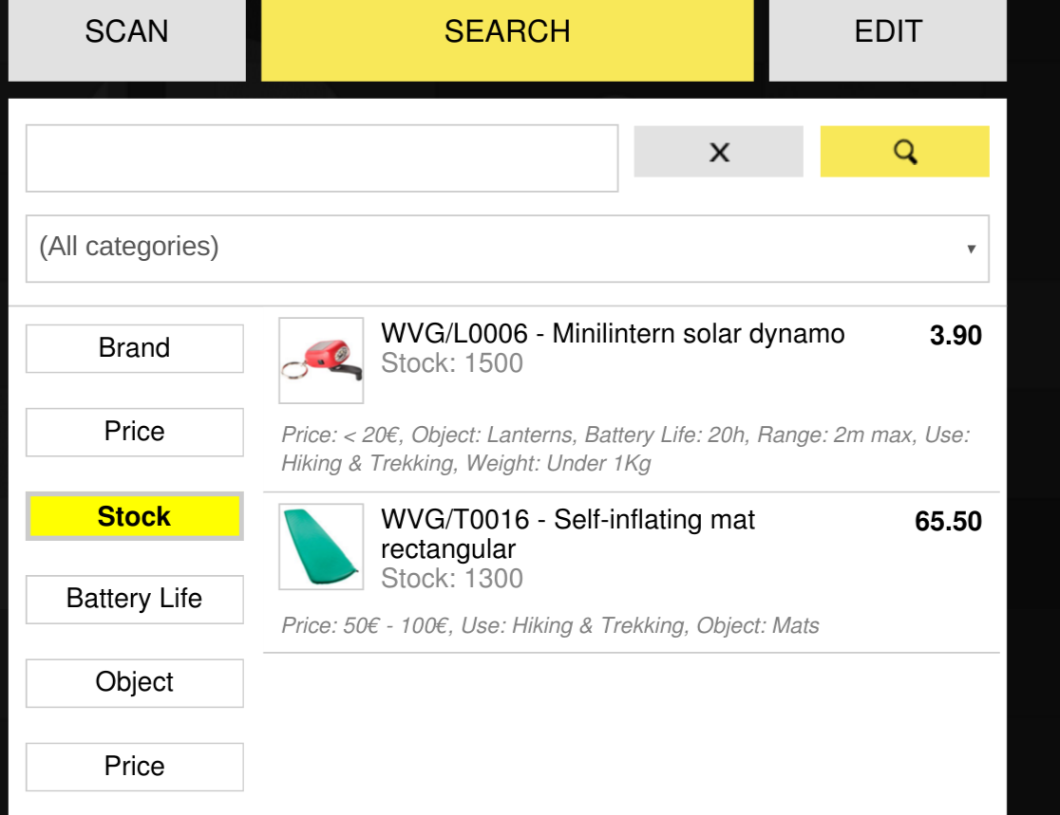This screenshot has height=815, width=1060.
Task: Toggle the Brand filter button
Action: (134, 348)
